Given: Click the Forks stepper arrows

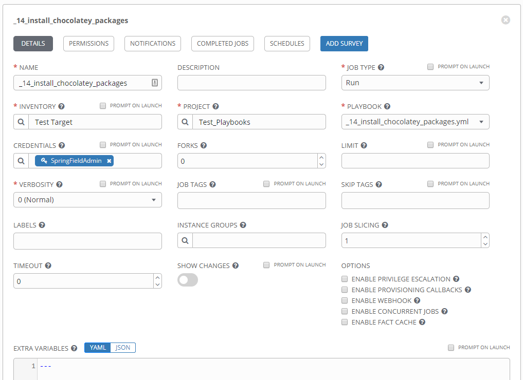Looking at the screenshot, I should [x=321, y=161].
